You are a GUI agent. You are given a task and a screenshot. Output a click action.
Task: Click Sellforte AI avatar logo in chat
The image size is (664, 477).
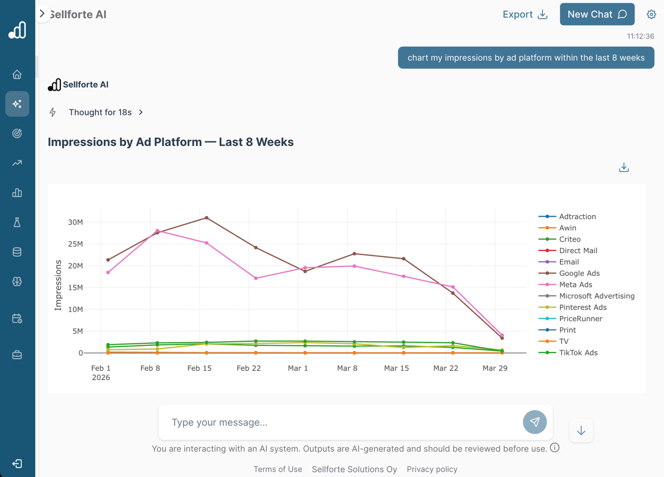pos(54,85)
